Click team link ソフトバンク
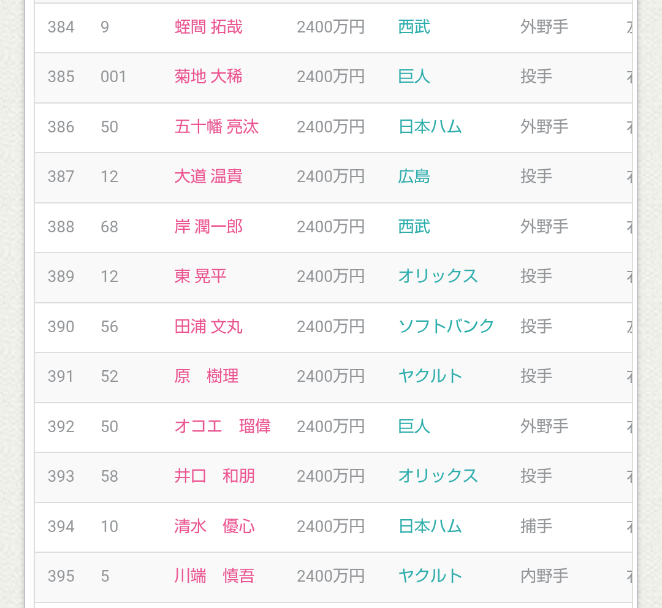662x608 pixels. [446, 327]
